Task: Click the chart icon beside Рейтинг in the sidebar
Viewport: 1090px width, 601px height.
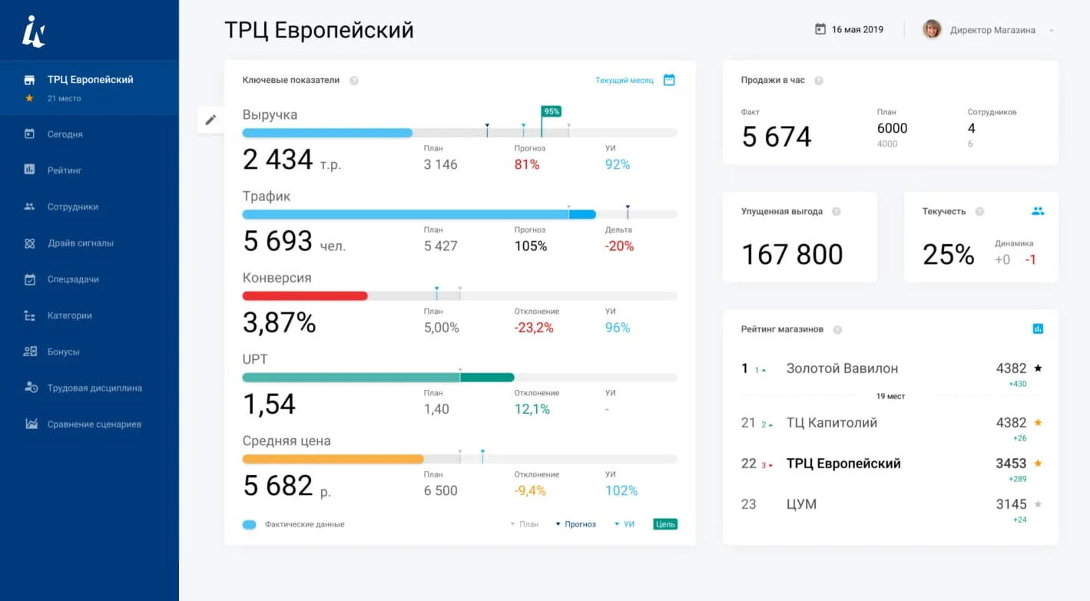Action: (29, 170)
